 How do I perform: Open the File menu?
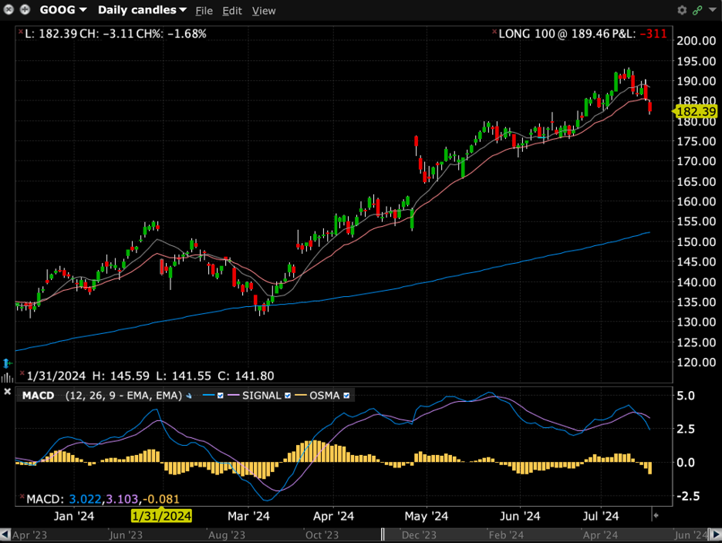point(204,11)
